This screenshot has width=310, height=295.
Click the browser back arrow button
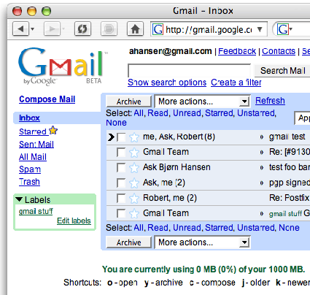pos(21,29)
